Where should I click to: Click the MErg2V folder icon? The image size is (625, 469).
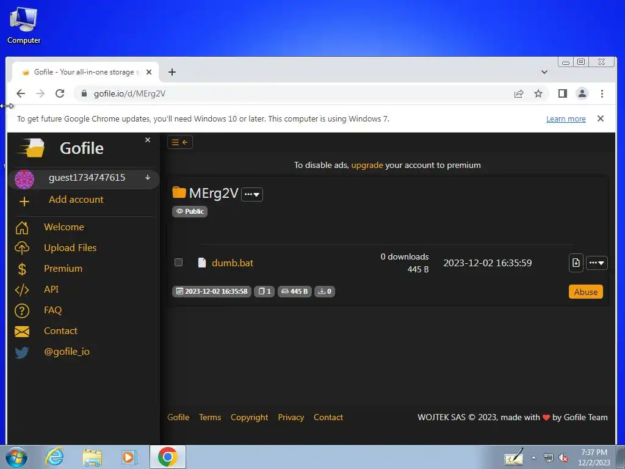179,192
